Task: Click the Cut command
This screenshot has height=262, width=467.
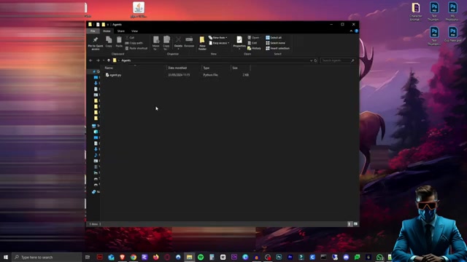Action: pyautogui.click(x=130, y=38)
